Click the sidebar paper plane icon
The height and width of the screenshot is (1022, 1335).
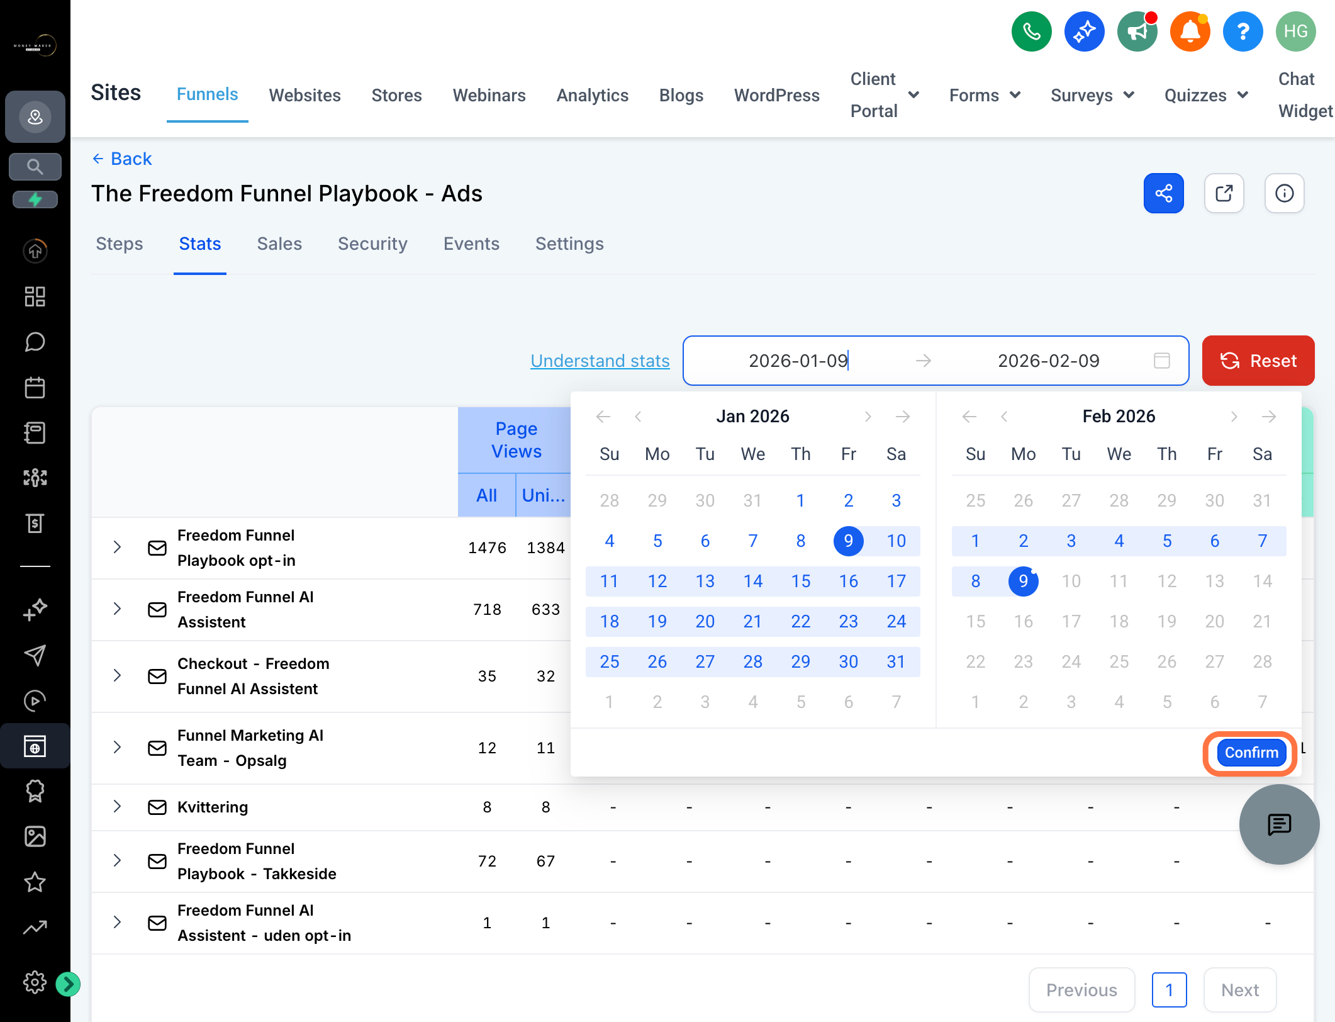click(35, 655)
